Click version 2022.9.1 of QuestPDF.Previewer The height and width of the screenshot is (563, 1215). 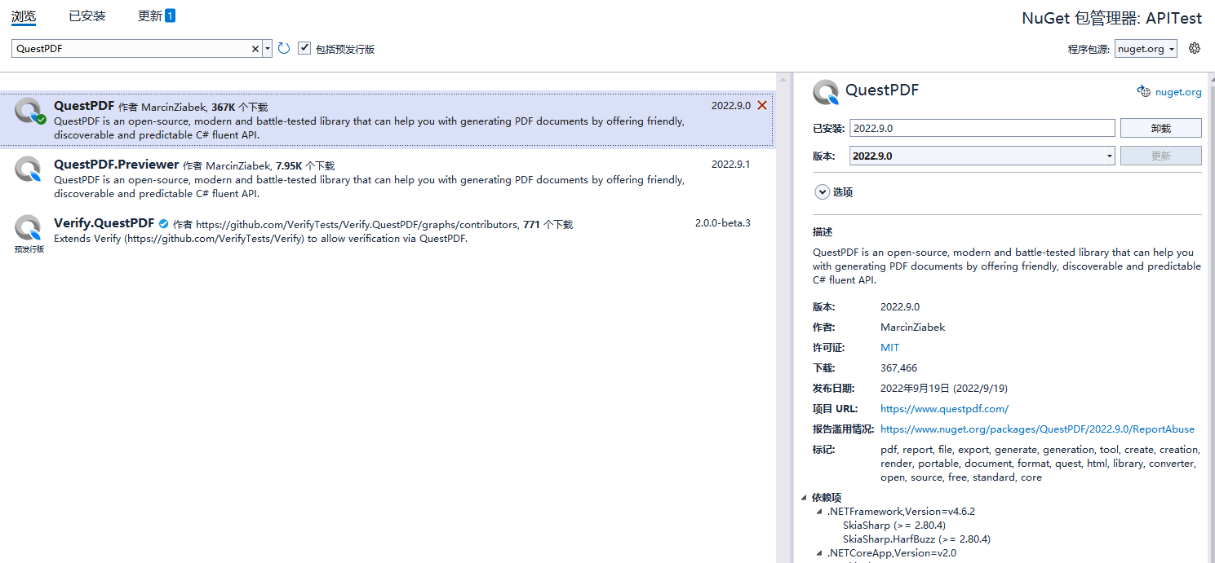point(730,164)
